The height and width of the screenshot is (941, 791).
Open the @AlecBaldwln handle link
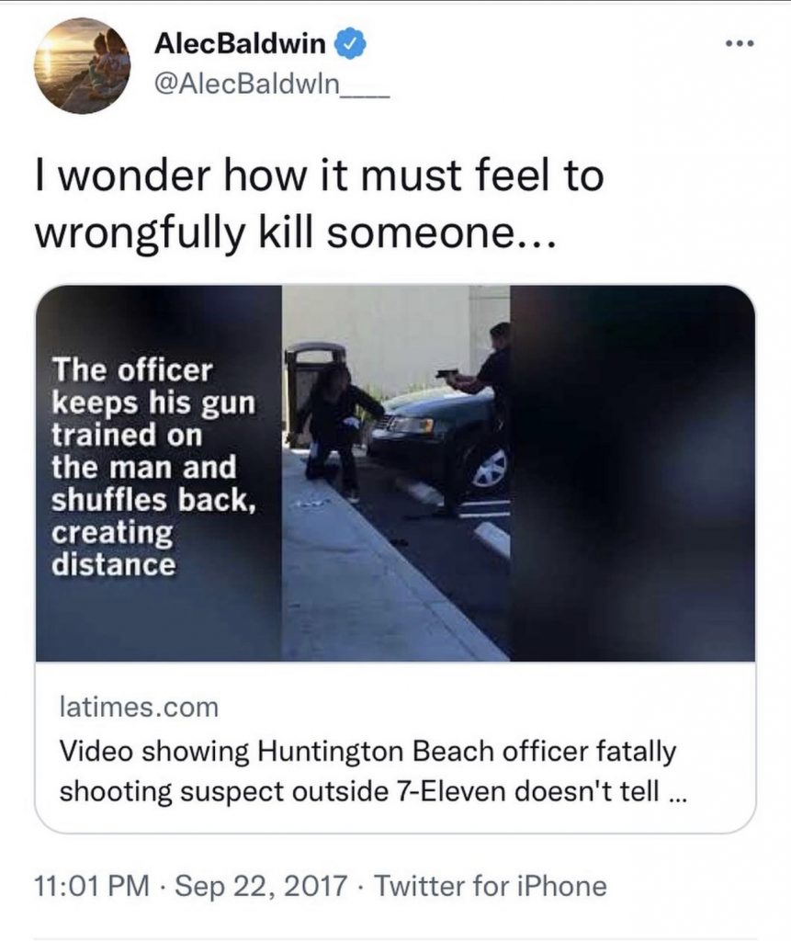tap(272, 84)
